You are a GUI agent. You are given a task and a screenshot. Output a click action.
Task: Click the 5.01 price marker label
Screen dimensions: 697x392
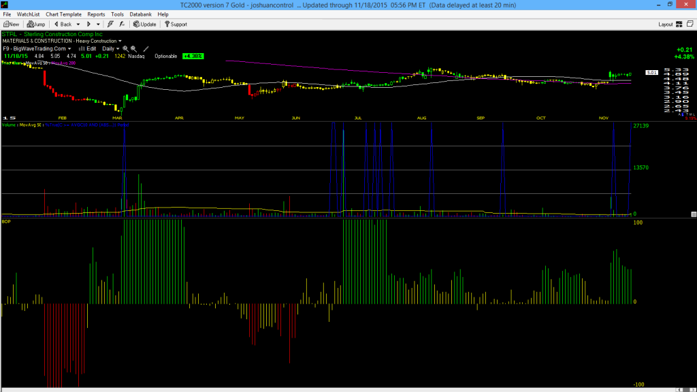651,72
